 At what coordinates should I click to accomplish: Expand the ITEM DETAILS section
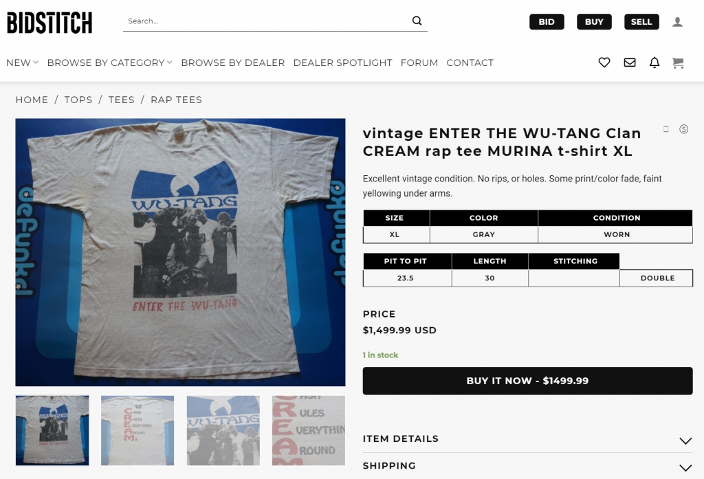click(527, 439)
